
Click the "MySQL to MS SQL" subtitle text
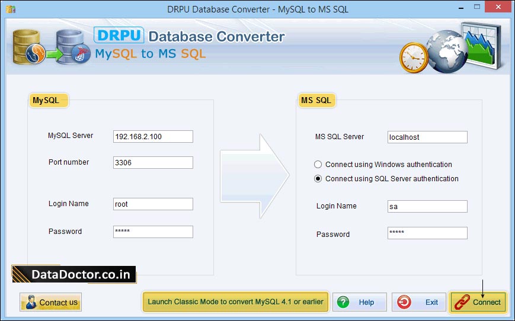pyautogui.click(x=150, y=53)
